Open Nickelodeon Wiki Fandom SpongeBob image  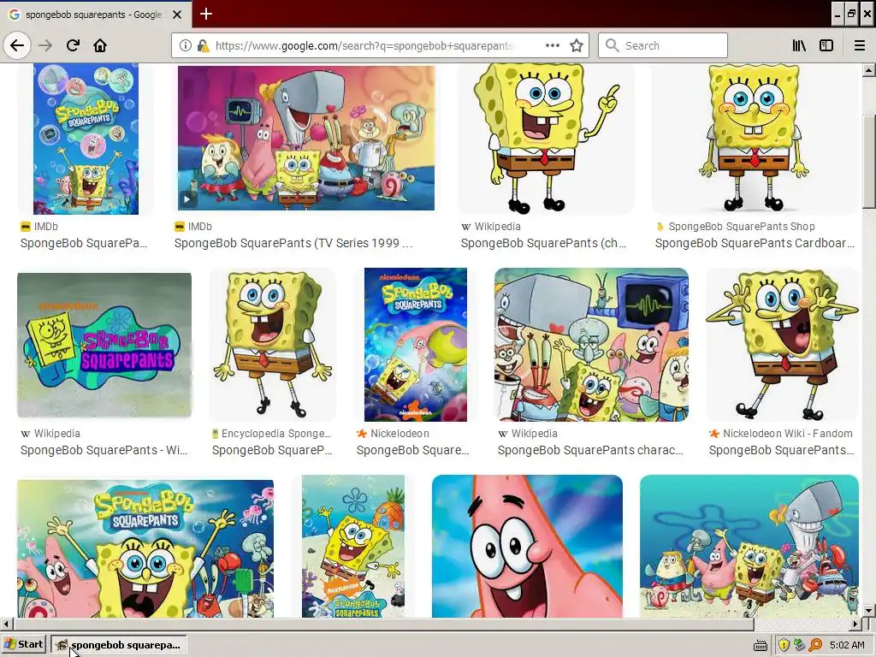pos(782,344)
